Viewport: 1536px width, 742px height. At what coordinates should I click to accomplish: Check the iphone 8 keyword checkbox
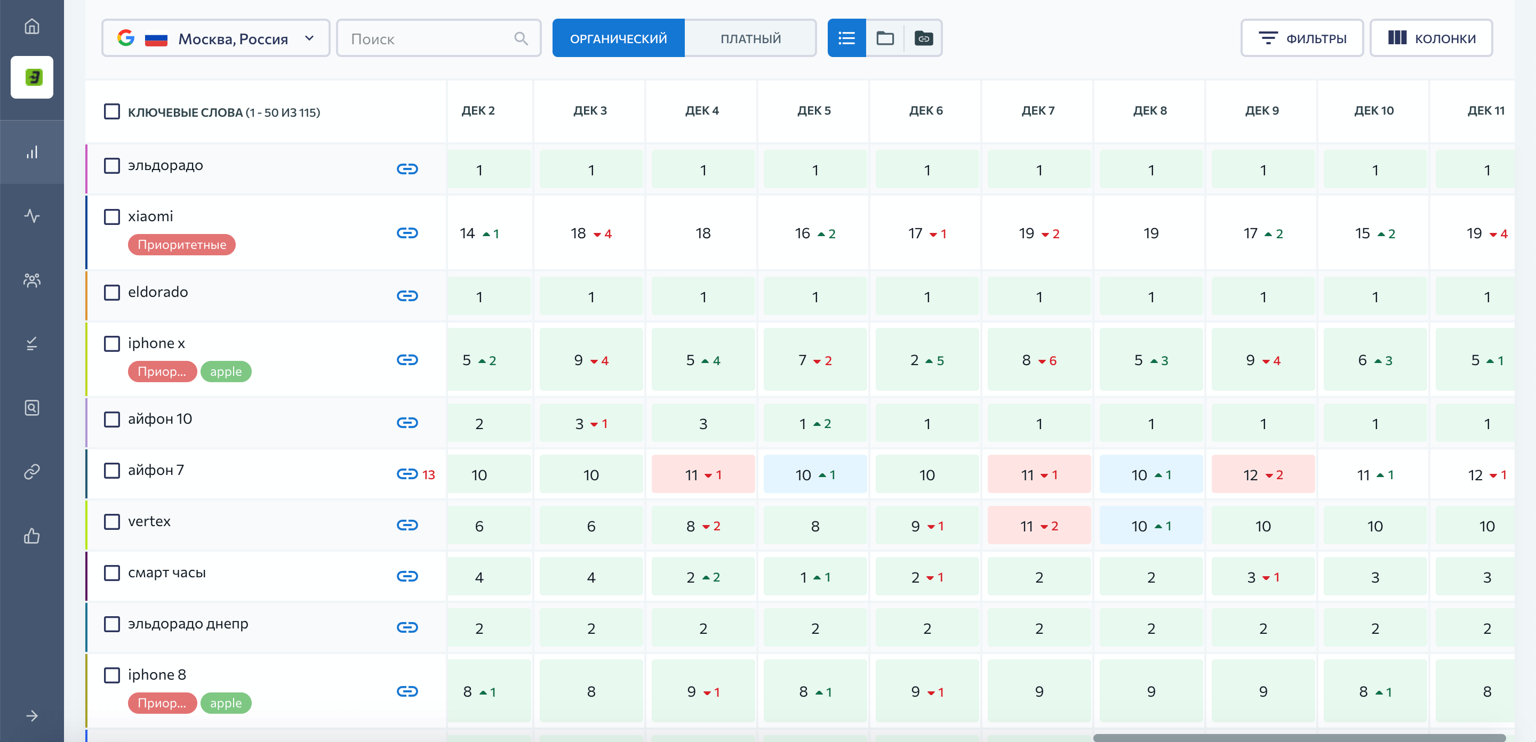[x=112, y=675]
